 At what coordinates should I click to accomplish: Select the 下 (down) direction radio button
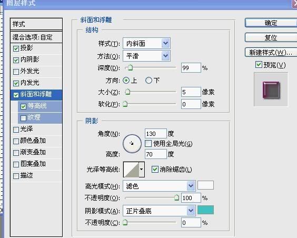148,81
